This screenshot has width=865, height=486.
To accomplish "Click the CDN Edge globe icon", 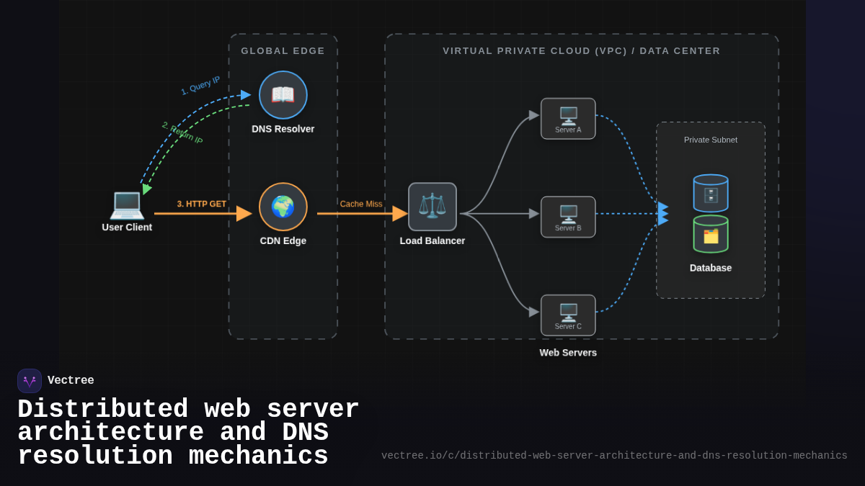I will click(283, 207).
